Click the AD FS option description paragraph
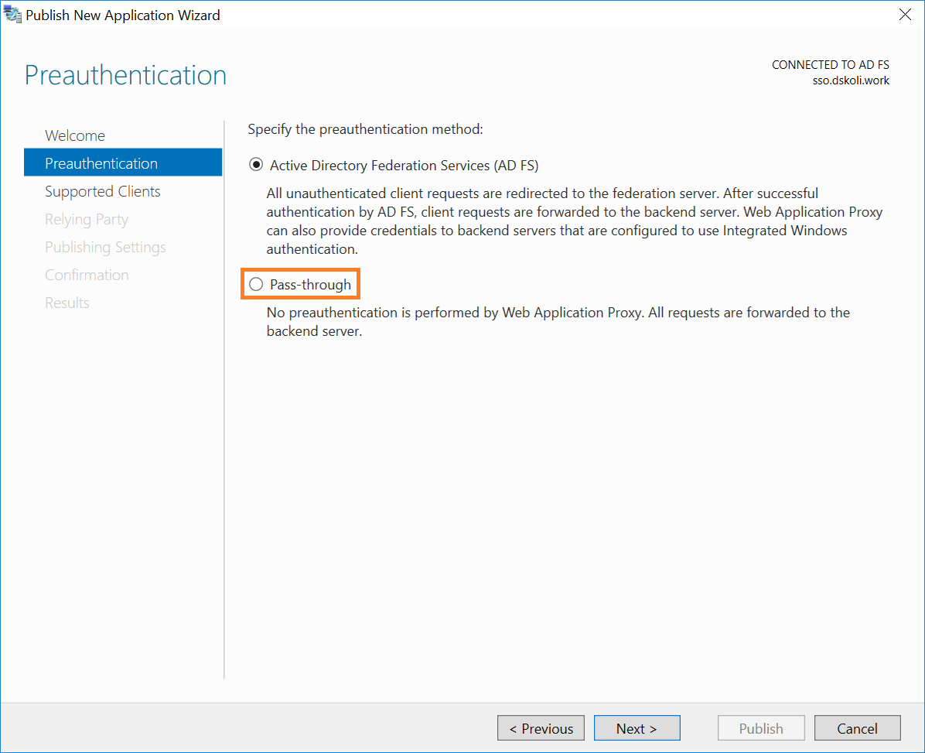This screenshot has height=753, width=925. click(574, 221)
